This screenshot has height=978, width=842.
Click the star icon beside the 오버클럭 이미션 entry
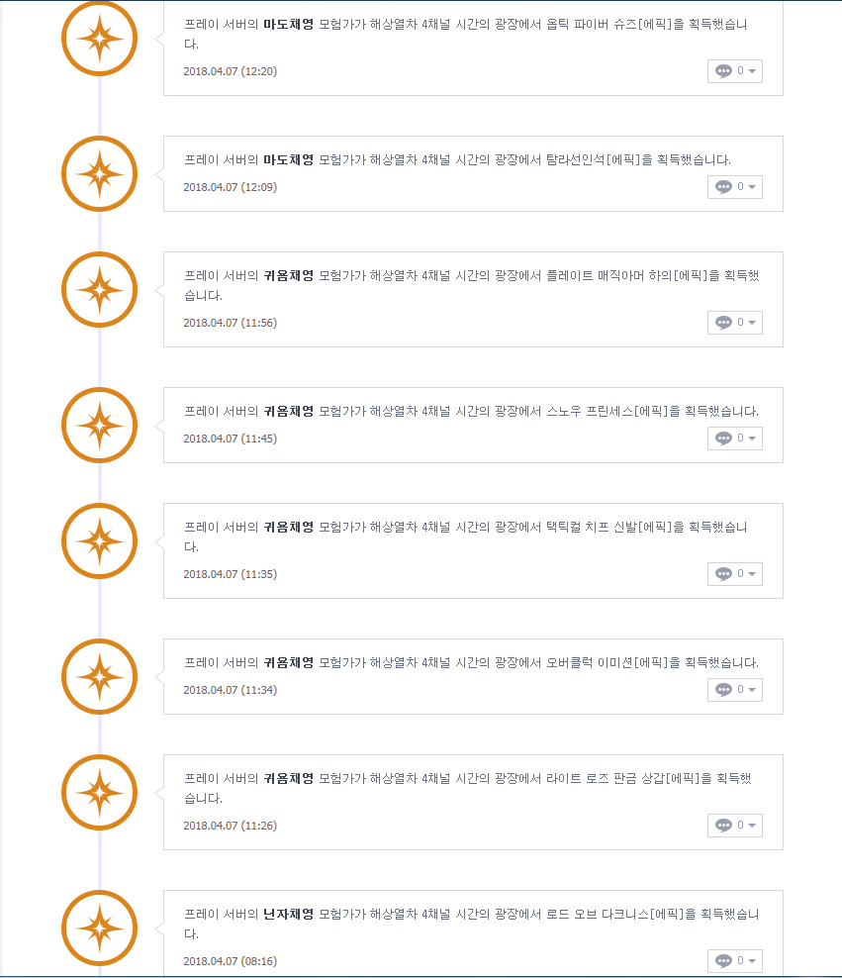[99, 677]
